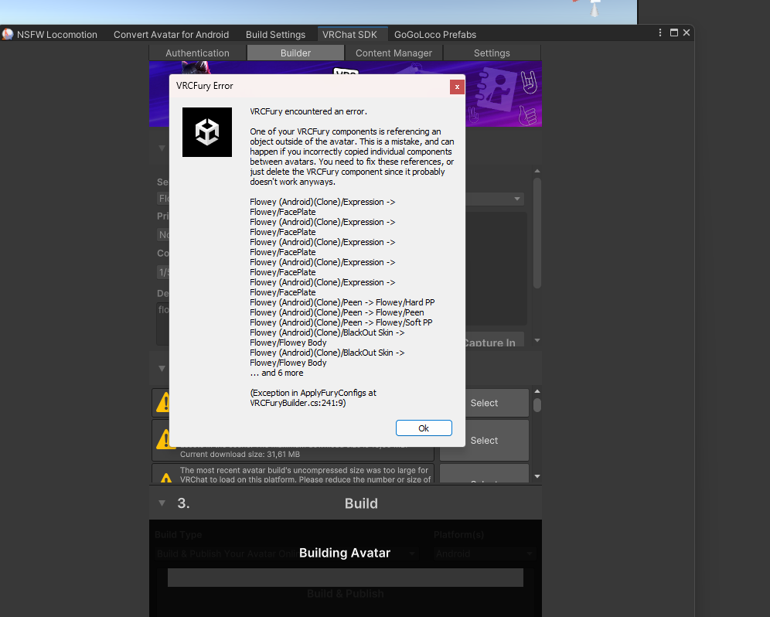Open the GoGoLoco Prefabs tab
The width and height of the screenshot is (770, 617).
[x=435, y=34]
